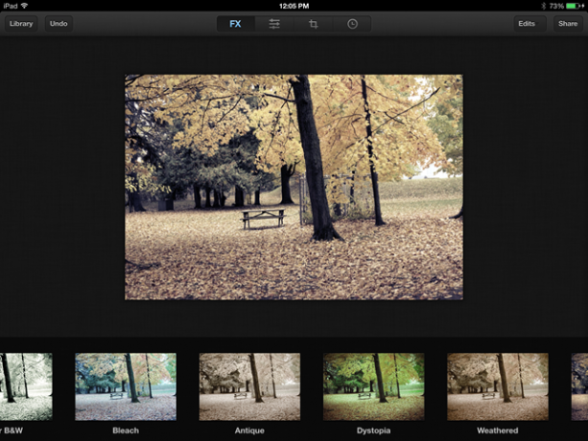Go back to the Library
The image size is (588, 441).
(x=21, y=24)
